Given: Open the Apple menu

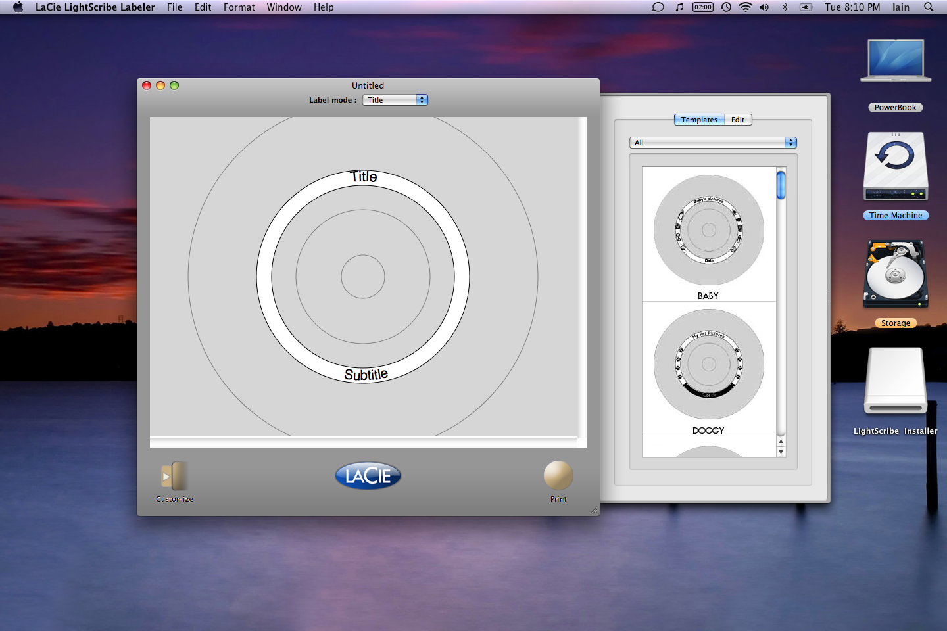Looking at the screenshot, I should (18, 7).
